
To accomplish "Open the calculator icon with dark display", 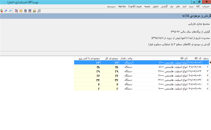I will (25, 11).
